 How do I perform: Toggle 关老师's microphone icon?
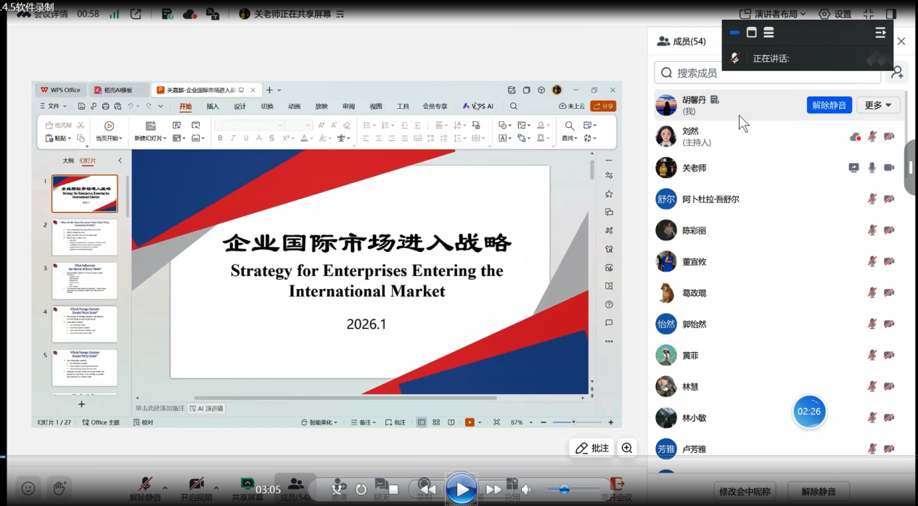pyautogui.click(x=872, y=168)
